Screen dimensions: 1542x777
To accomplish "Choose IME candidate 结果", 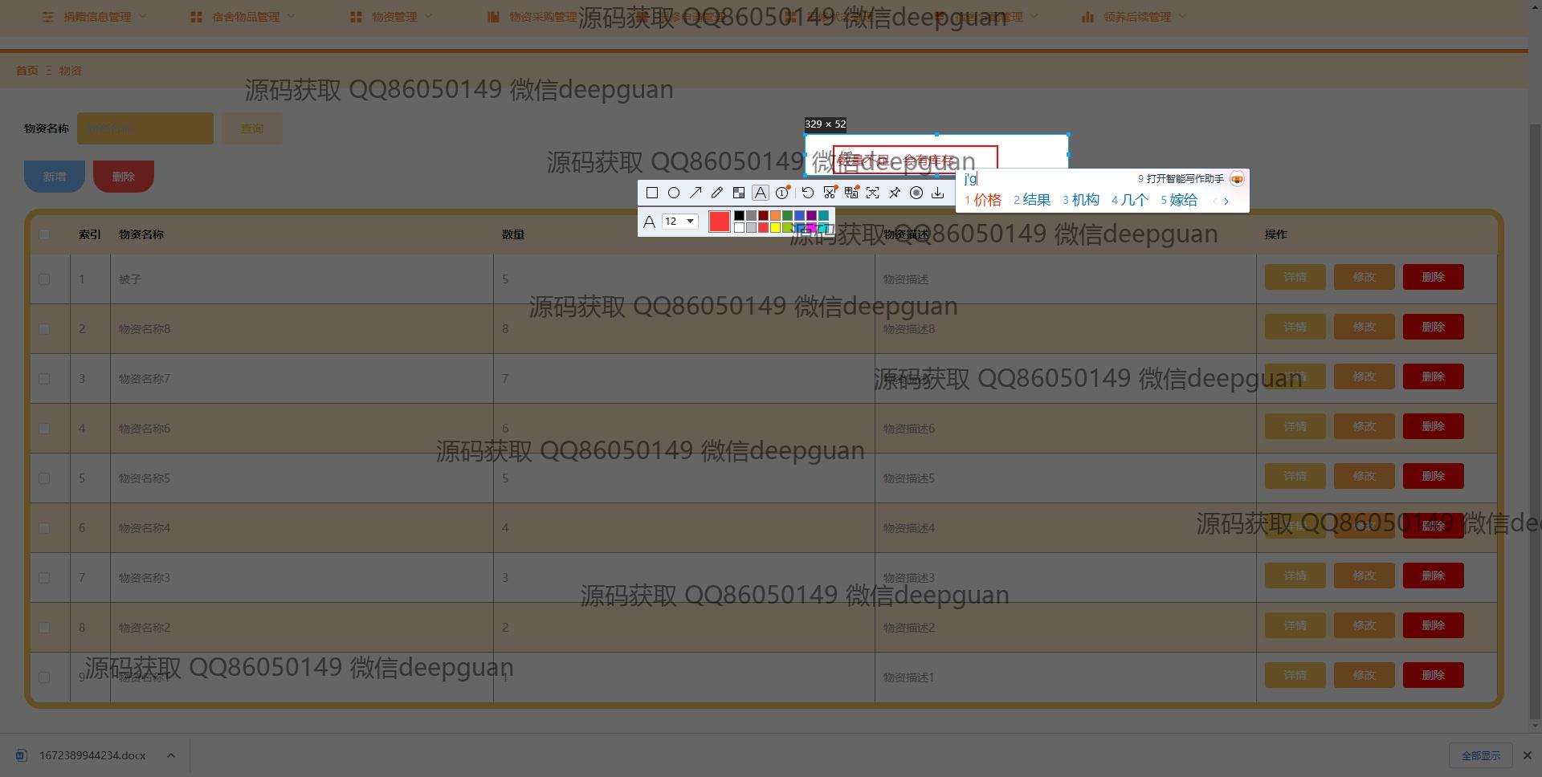I will (1032, 200).
